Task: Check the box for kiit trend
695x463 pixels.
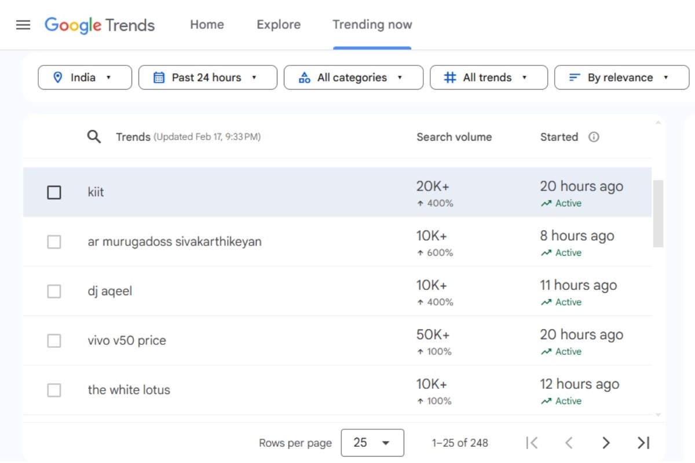Action: pos(54,192)
